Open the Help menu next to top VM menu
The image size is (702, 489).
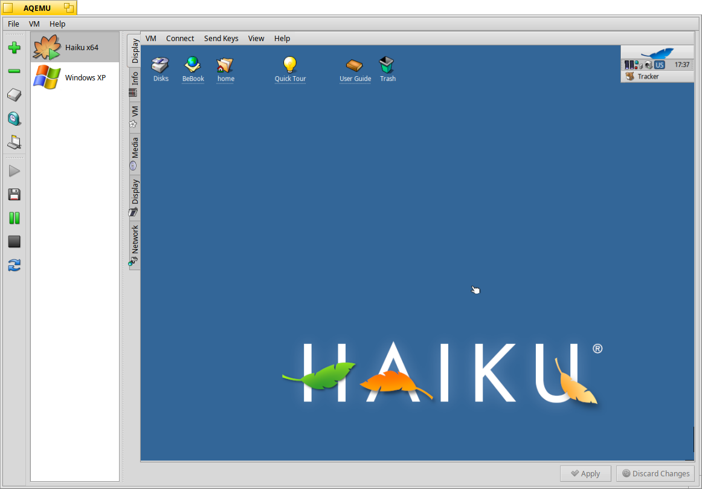tap(57, 24)
